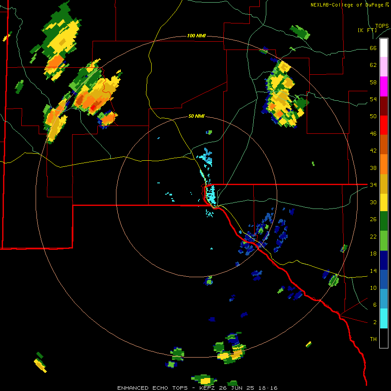Click the cyan echo cluster at radar center
The width and height of the screenshot is (391, 391).
pos(211,195)
